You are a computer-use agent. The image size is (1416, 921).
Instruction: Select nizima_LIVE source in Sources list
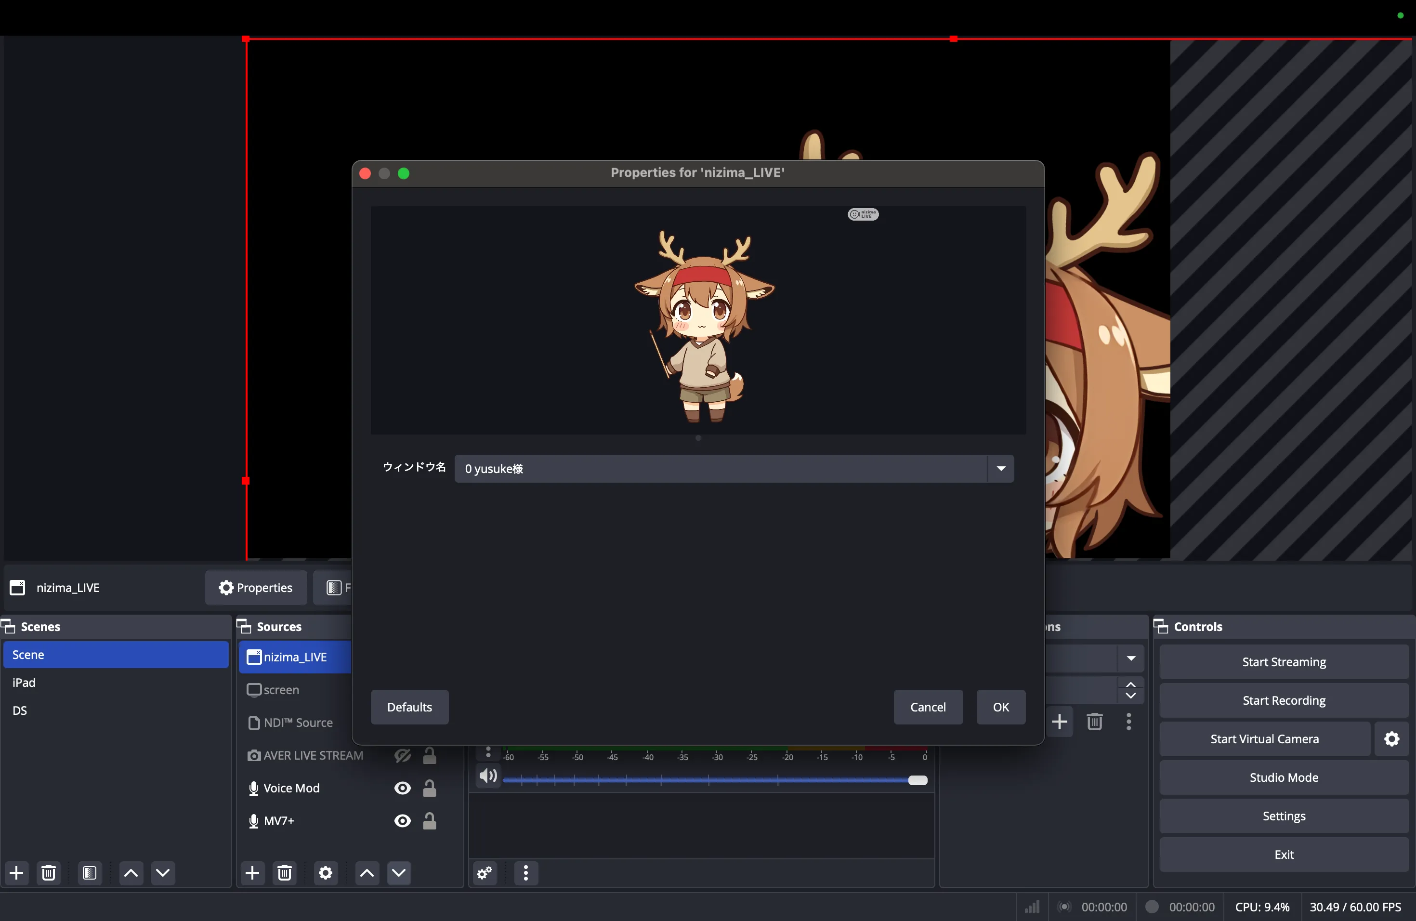[296, 657]
